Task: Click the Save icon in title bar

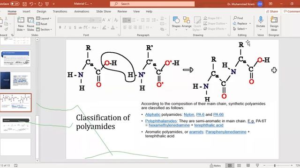Action: pyautogui.click(x=24, y=4)
